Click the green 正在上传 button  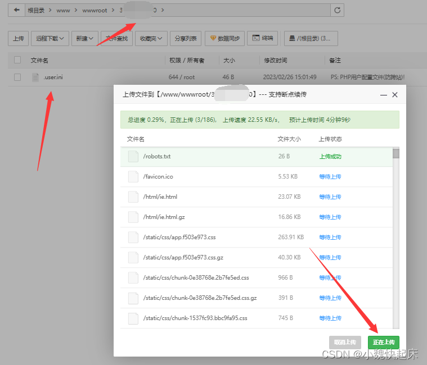[x=384, y=342]
